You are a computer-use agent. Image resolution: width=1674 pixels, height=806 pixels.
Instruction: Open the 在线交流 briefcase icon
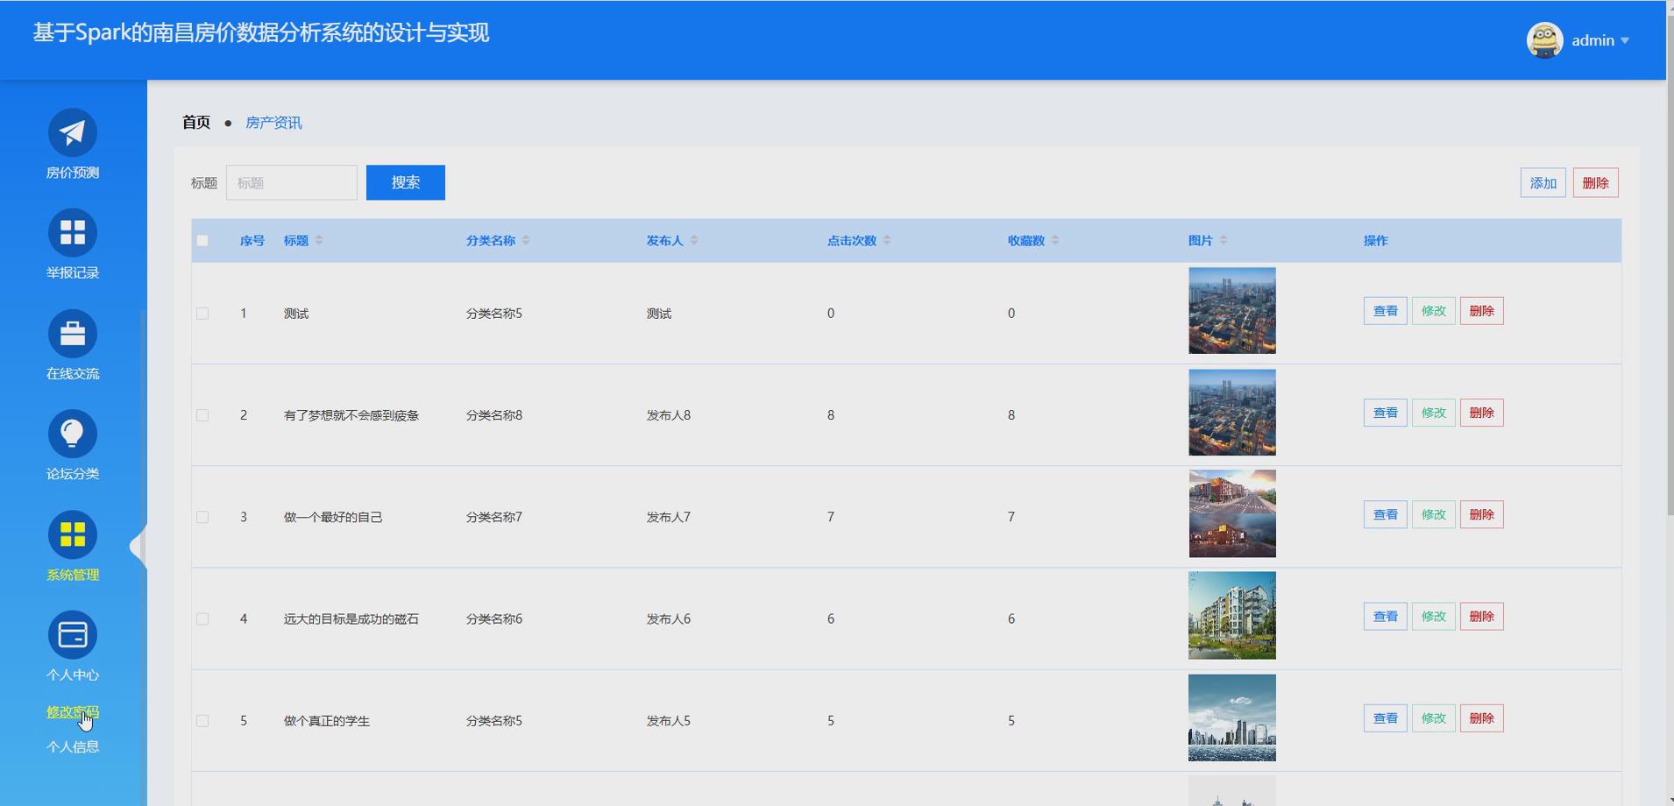pyautogui.click(x=73, y=334)
